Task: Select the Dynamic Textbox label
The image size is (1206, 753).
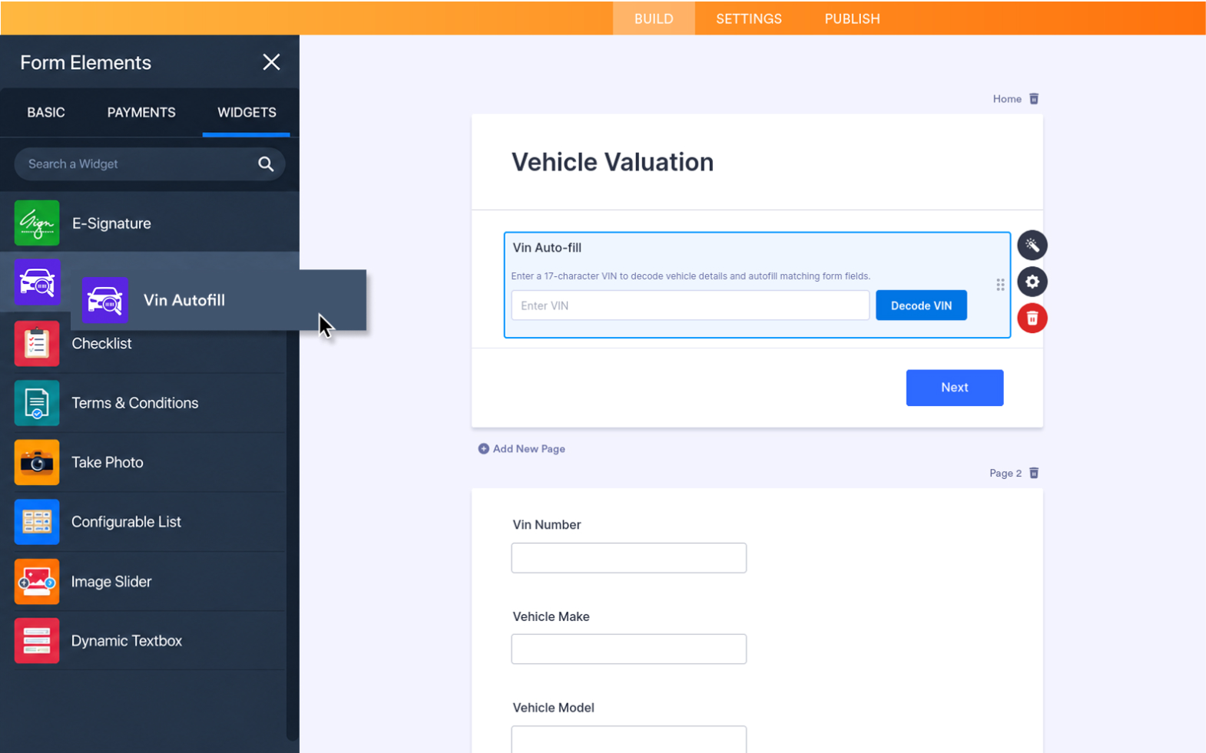Action: click(127, 641)
